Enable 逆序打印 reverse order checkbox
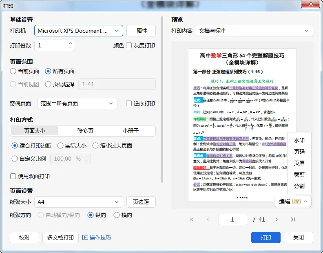 pos(129,103)
